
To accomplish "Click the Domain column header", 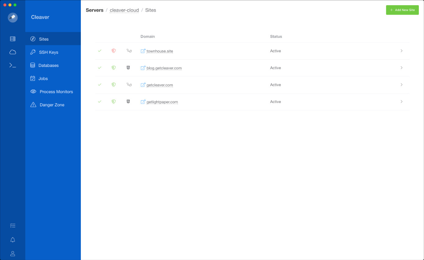I will pos(148,36).
